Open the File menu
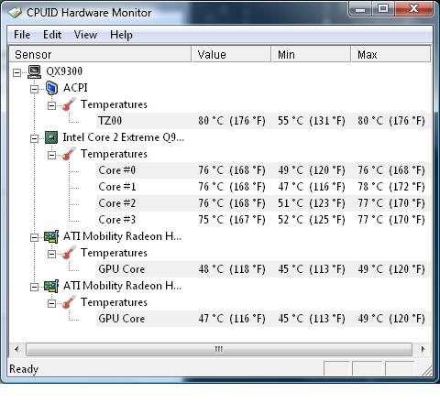Viewport: 440px width, 403px height. 22,35
